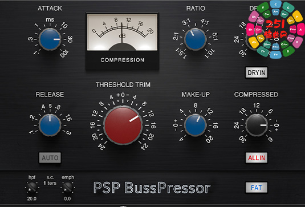The image size is (305, 207).
Task: Click the emph value 0.0
Action: [x=67, y=198]
